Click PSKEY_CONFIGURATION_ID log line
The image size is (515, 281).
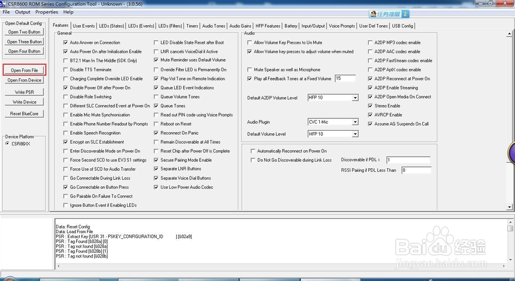coord(124,237)
